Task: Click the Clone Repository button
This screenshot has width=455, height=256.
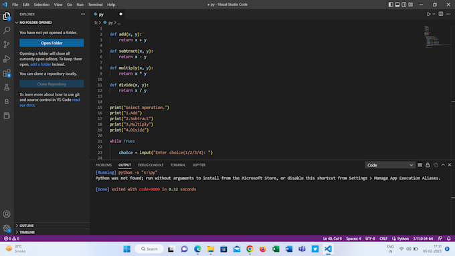Action: pyautogui.click(x=52, y=84)
